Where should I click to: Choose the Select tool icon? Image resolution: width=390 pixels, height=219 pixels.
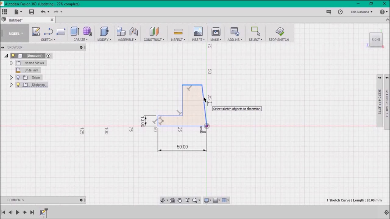point(255,32)
